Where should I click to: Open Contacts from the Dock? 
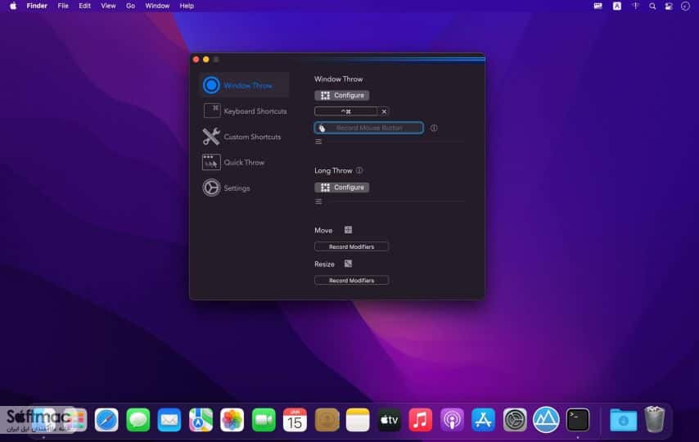tap(327, 420)
